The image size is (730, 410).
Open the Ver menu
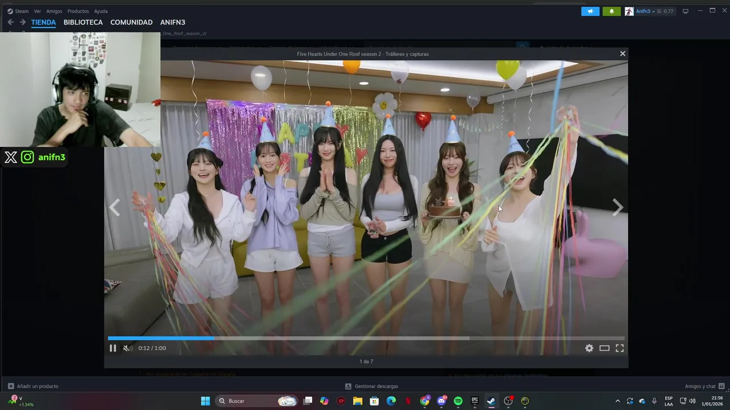tap(38, 11)
